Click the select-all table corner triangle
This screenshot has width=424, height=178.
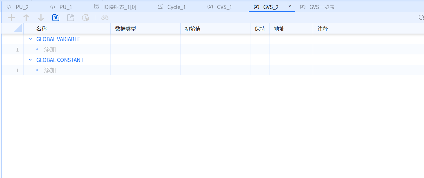[18, 28]
